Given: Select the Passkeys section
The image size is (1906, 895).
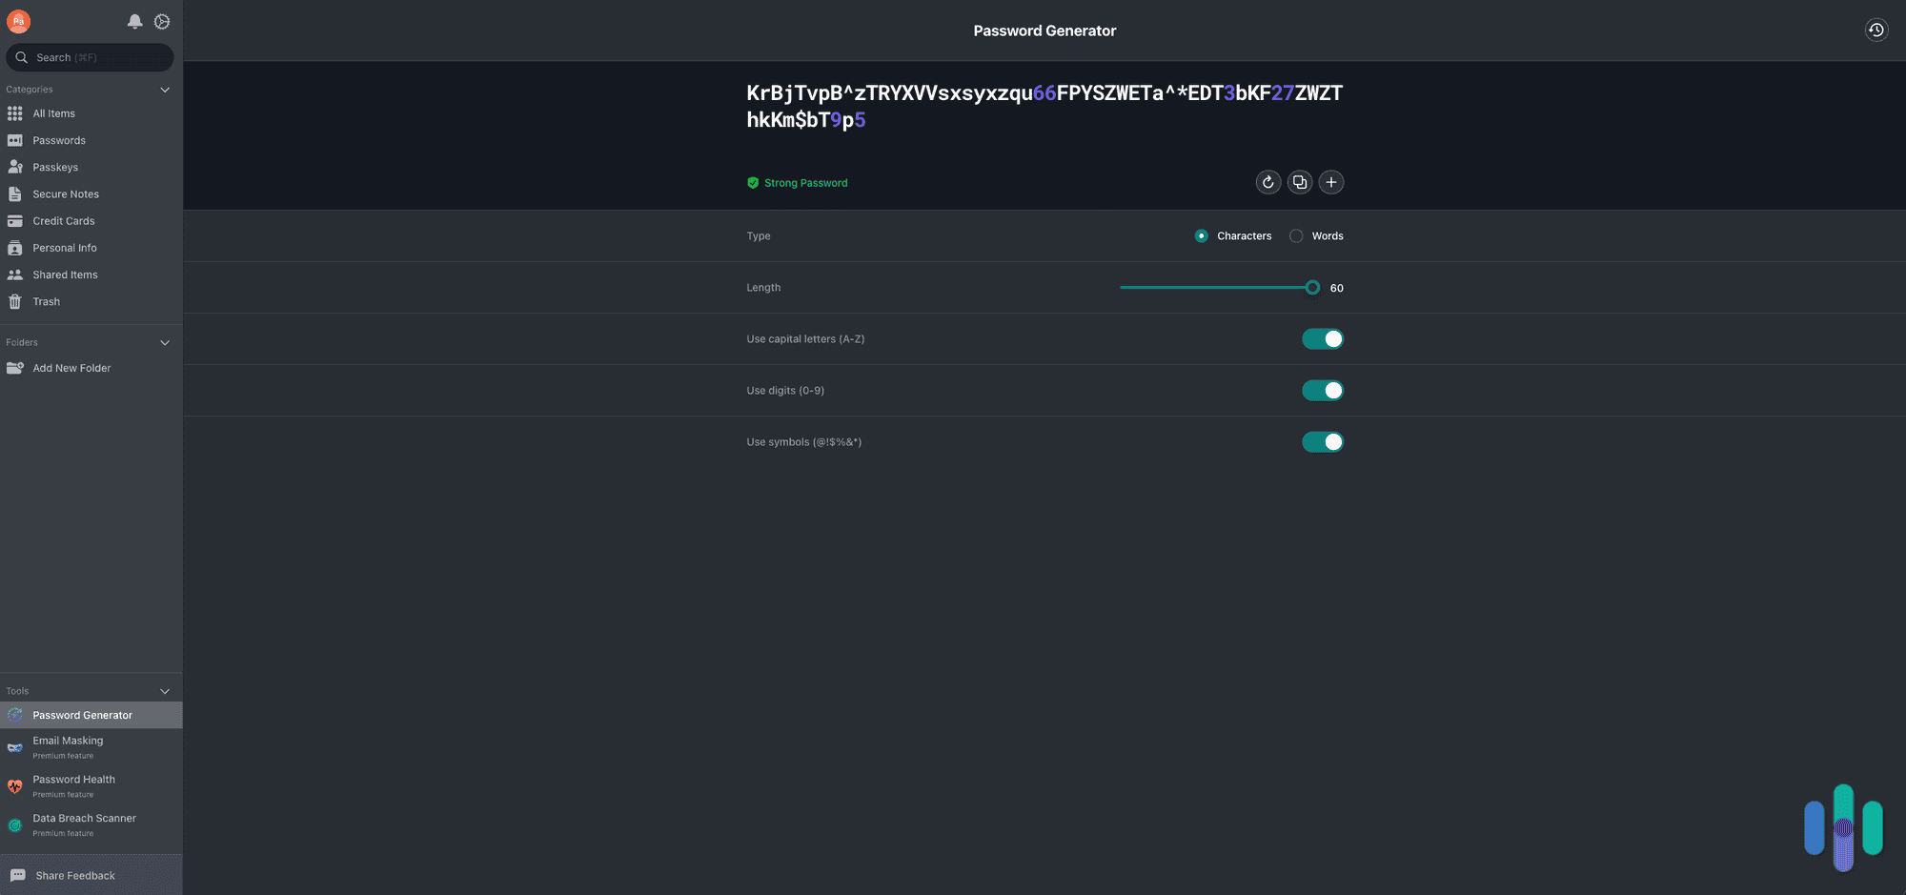Looking at the screenshot, I should tap(57, 166).
